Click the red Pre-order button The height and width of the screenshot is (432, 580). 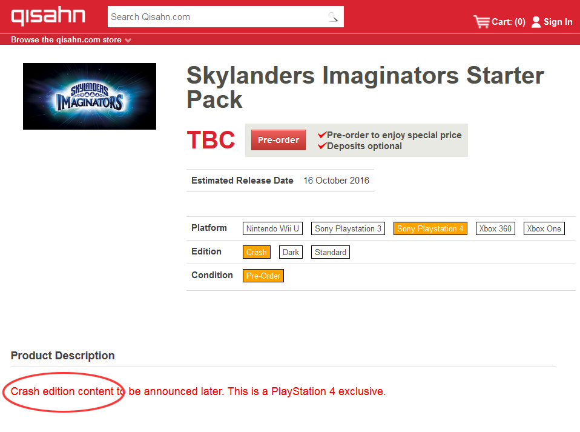(x=278, y=140)
